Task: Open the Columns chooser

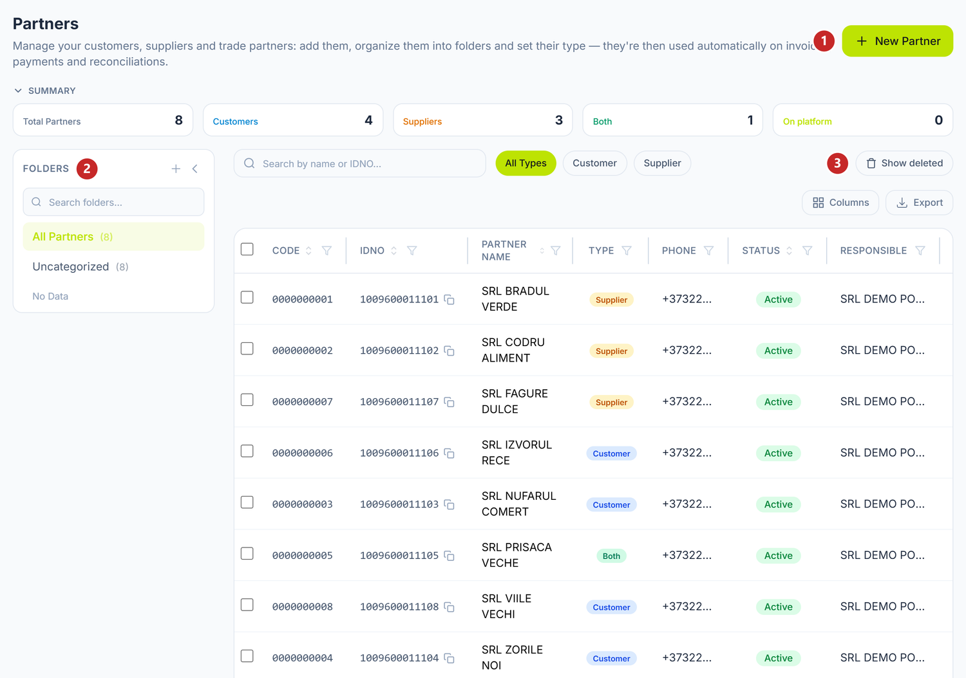Action: point(840,203)
